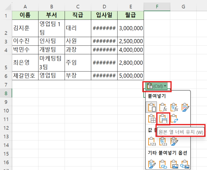Select row 2 header
Viewport: 207px width, 170px height.
coord(6,28)
